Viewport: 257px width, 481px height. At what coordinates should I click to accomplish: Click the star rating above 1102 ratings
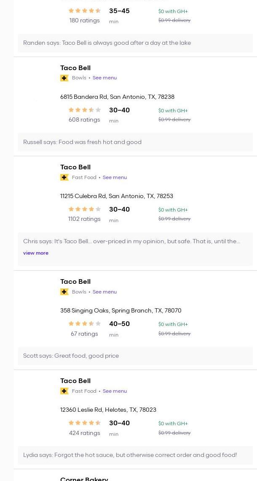click(x=85, y=209)
